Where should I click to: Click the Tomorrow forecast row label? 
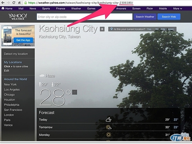pos(46,127)
